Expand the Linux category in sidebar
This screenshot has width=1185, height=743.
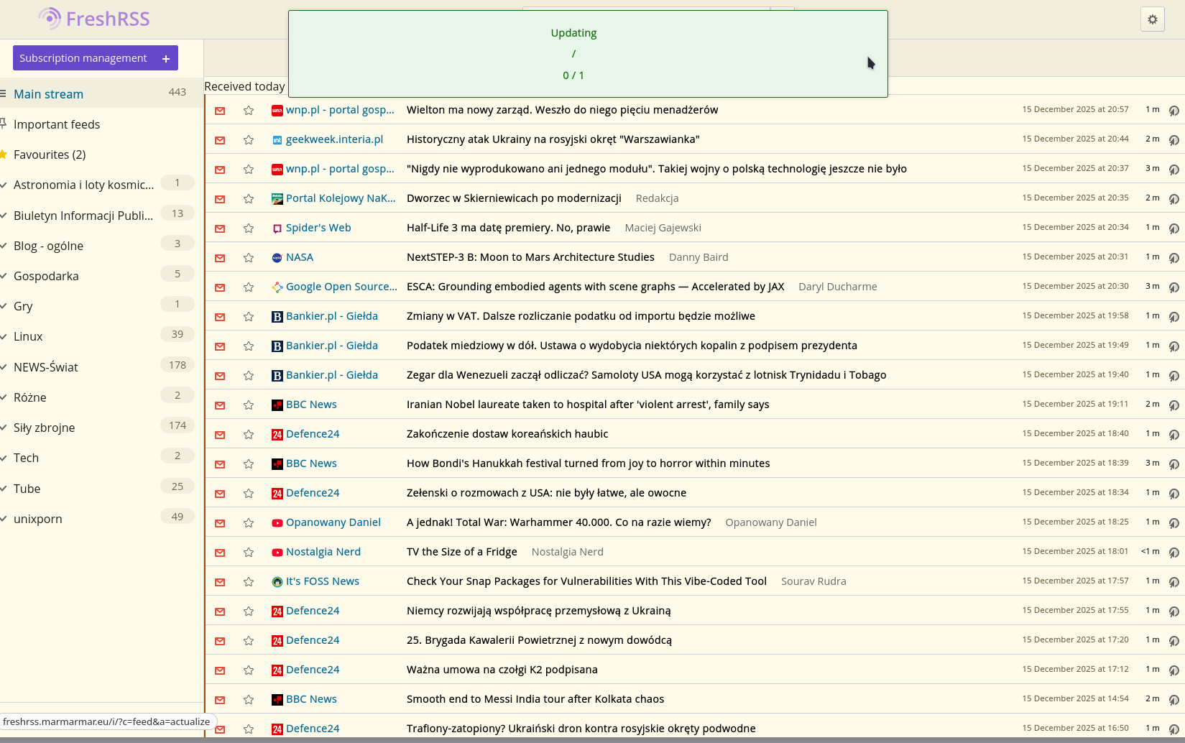pyautogui.click(x=4, y=336)
